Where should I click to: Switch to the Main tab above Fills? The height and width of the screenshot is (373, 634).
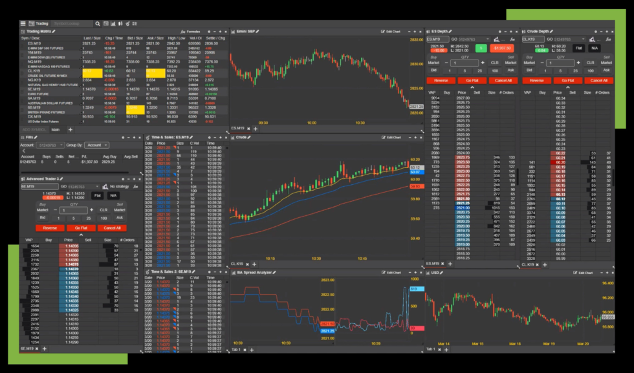coord(56,129)
